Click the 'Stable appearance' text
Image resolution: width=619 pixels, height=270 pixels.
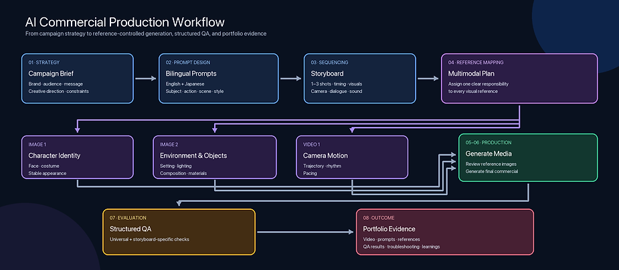point(48,173)
